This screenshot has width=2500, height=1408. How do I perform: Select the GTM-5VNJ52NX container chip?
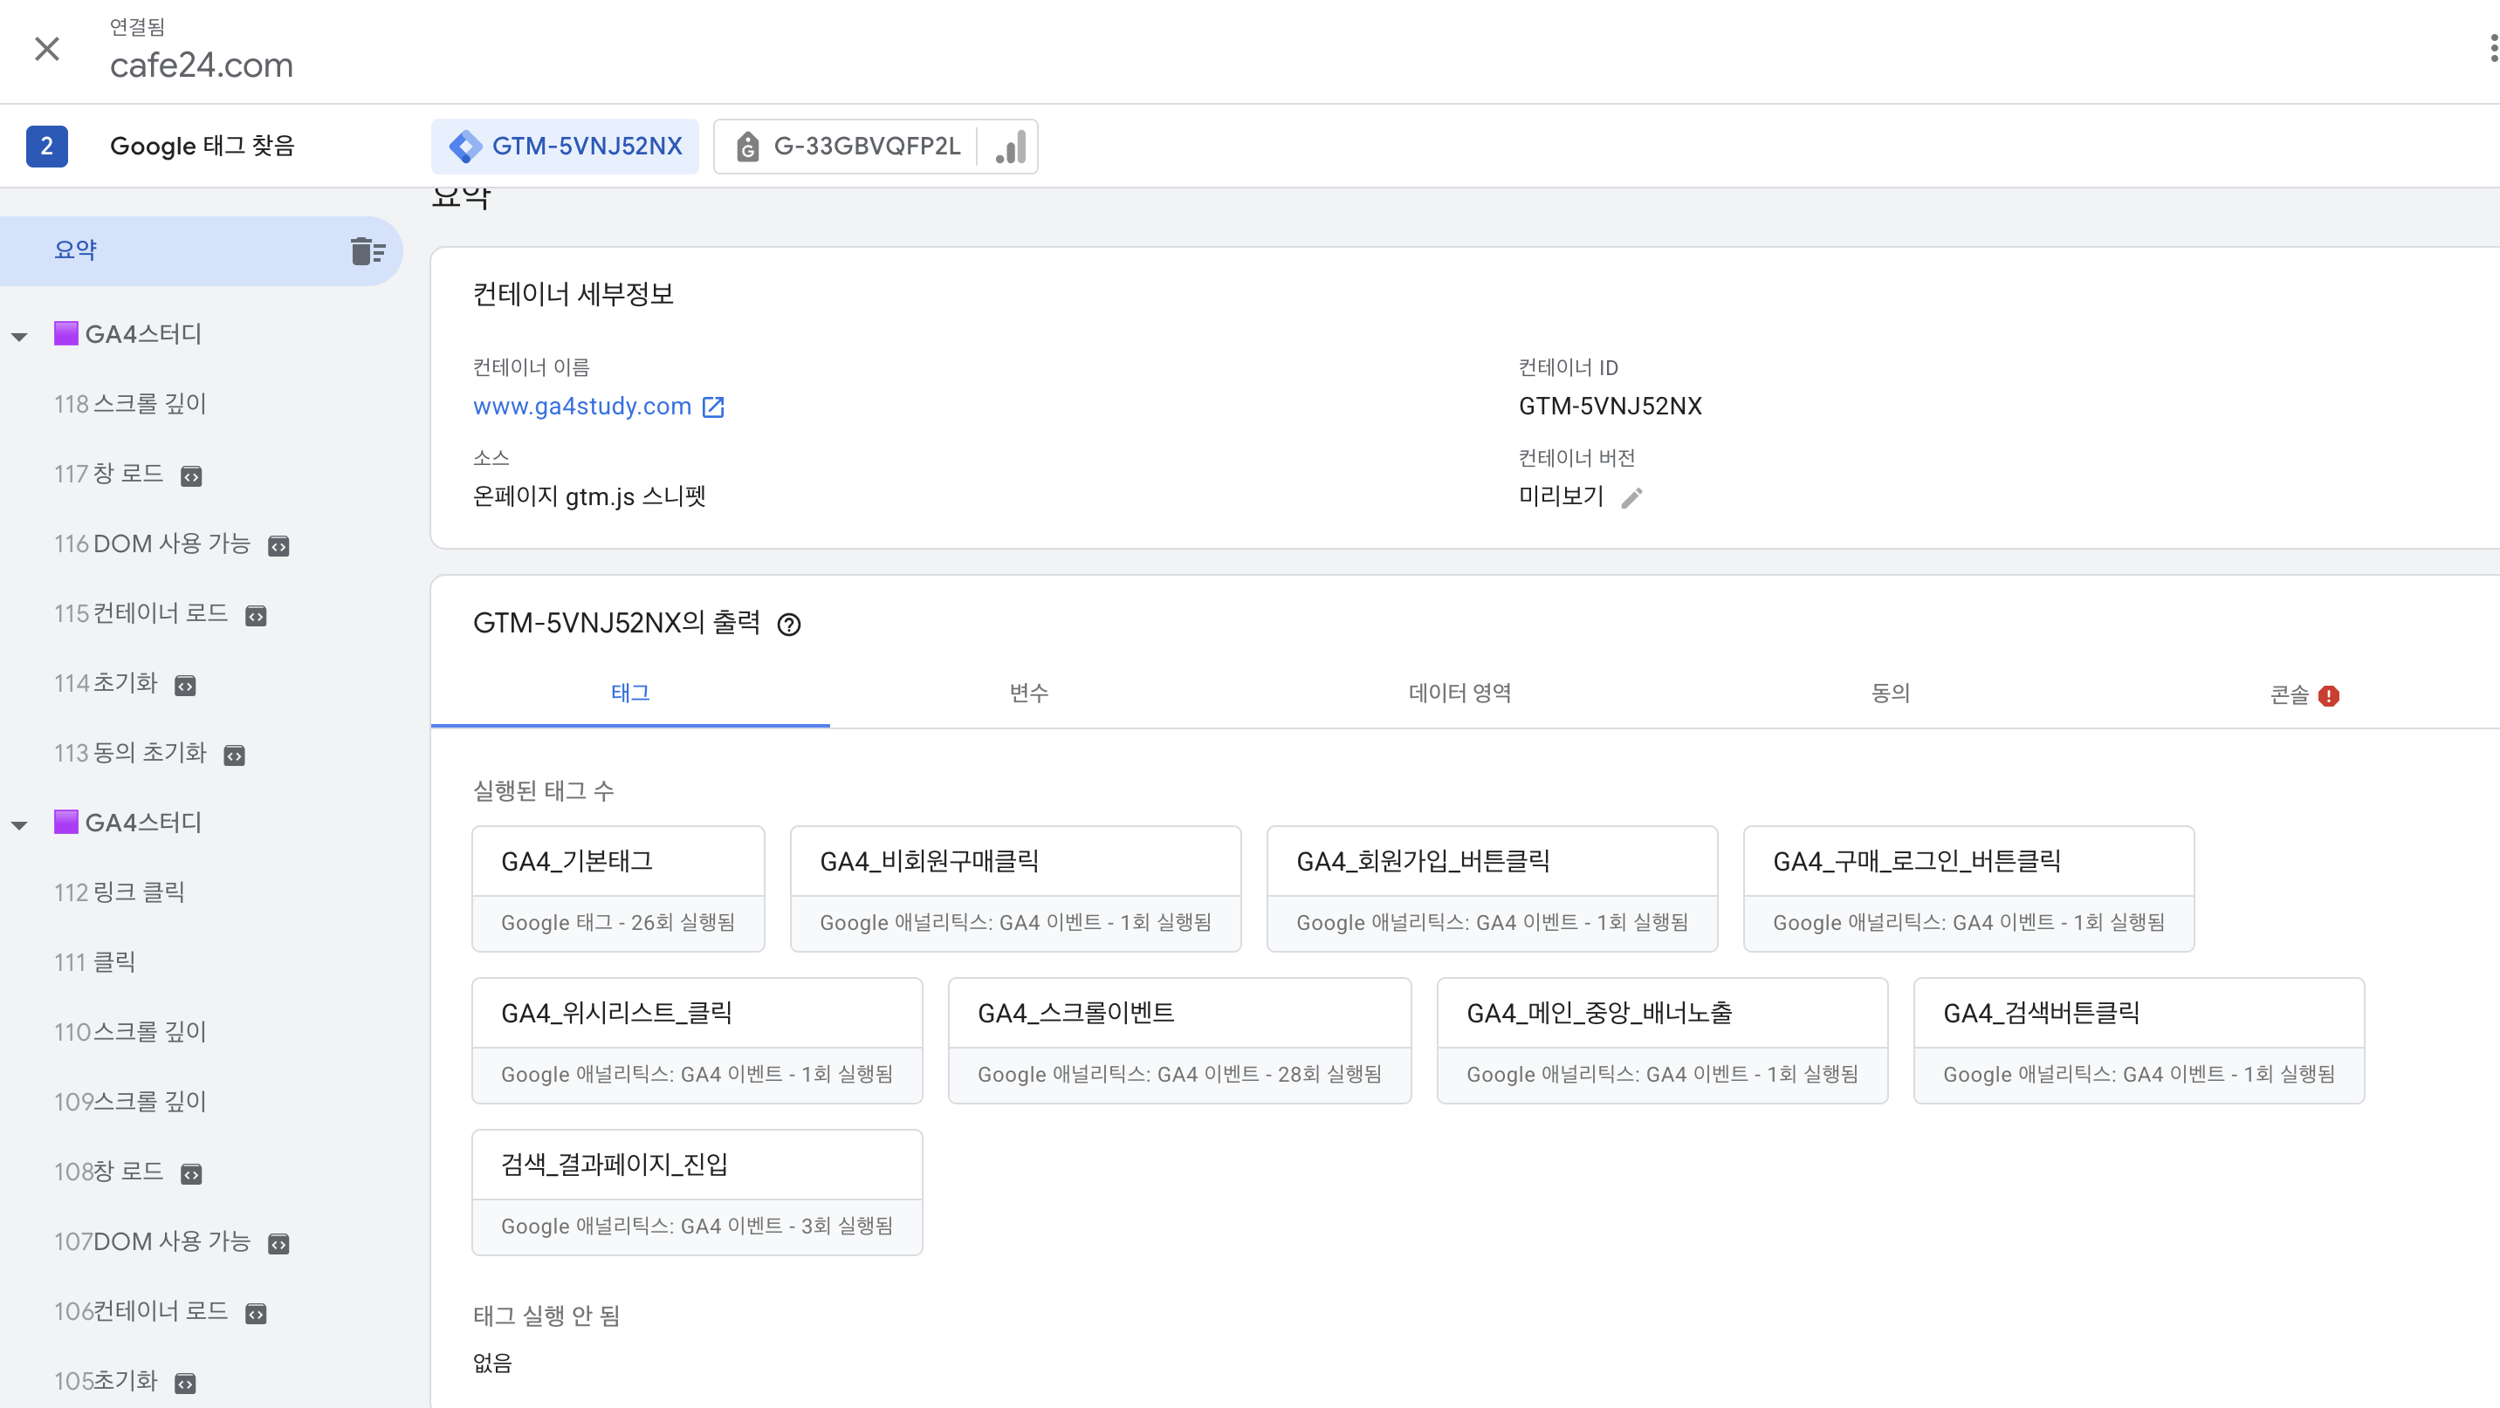(x=566, y=147)
